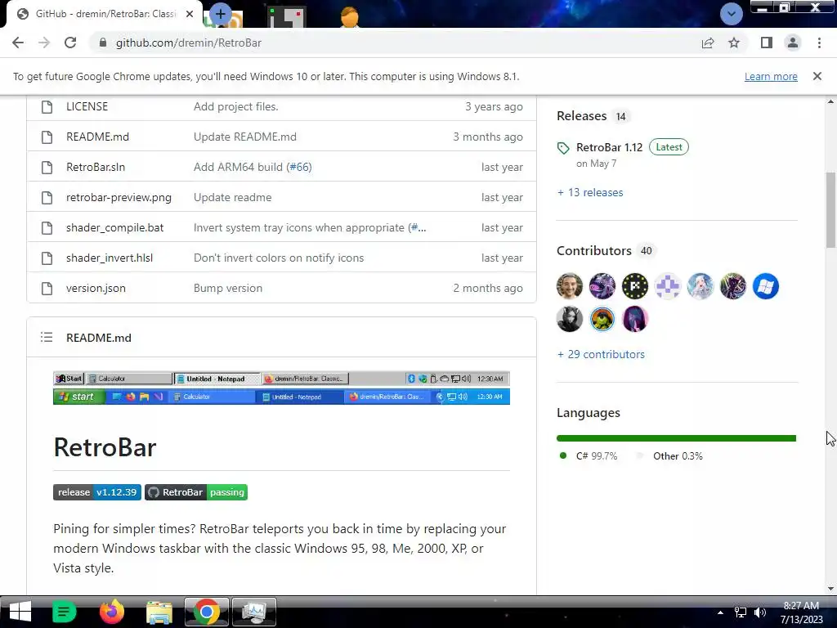
Task: Open the taskbar clock showing 8:27 AM
Action: click(x=801, y=612)
